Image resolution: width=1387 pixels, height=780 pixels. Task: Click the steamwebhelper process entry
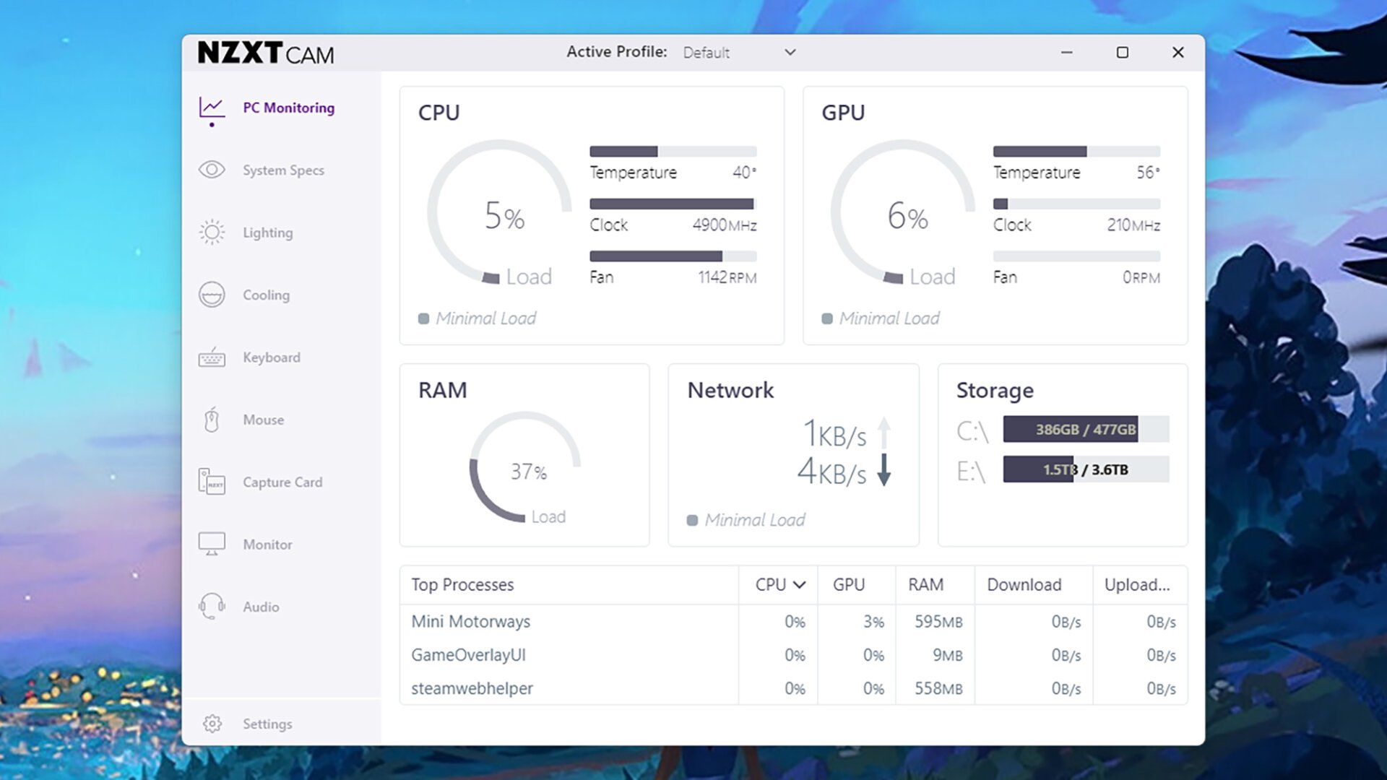pos(472,688)
